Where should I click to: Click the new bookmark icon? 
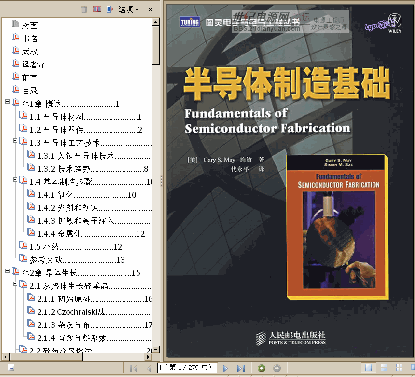97,9
